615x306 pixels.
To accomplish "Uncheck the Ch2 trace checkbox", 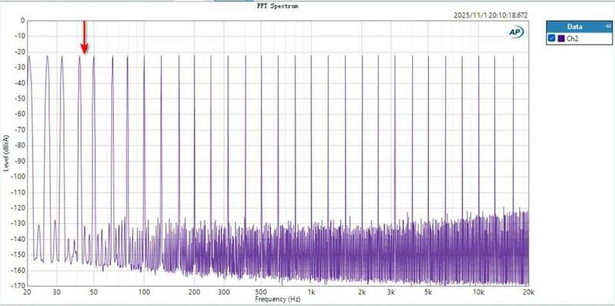I will (552, 38).
